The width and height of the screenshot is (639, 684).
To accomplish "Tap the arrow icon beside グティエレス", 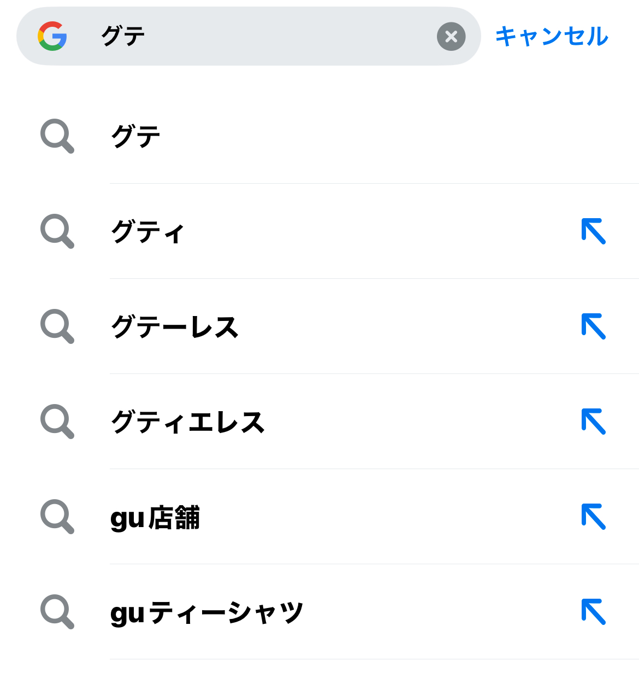I will (594, 421).
